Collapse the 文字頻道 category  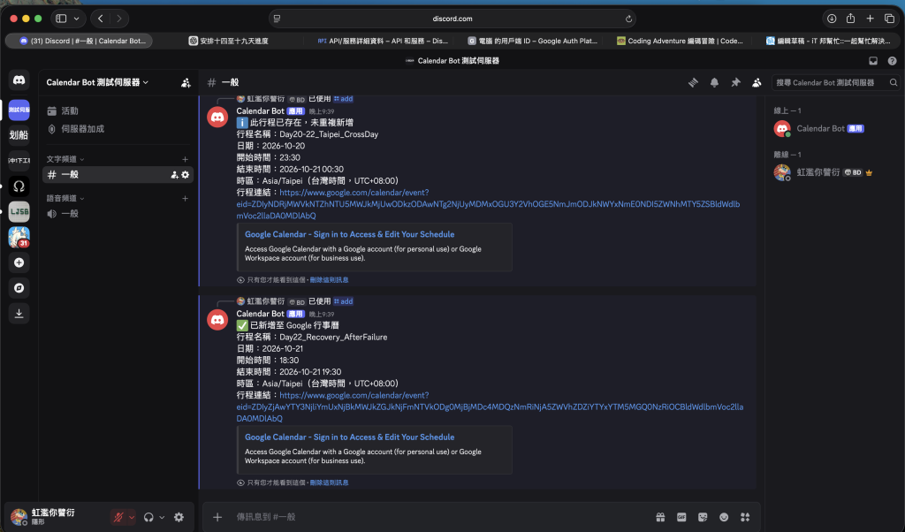pos(65,159)
